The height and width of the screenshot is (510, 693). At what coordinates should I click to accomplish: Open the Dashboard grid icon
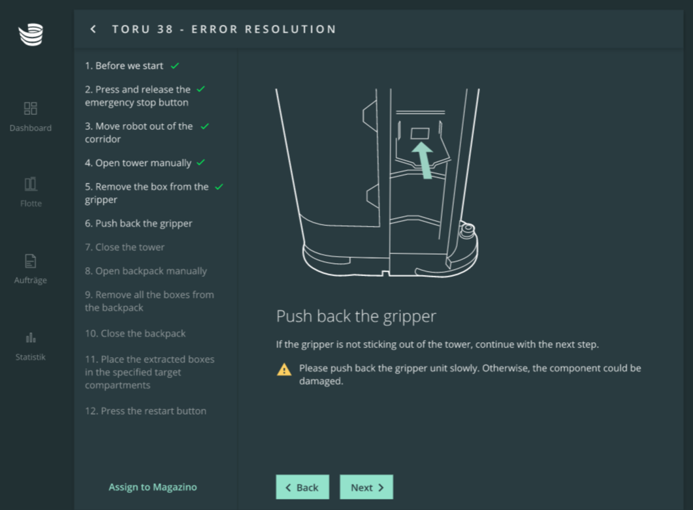31,108
